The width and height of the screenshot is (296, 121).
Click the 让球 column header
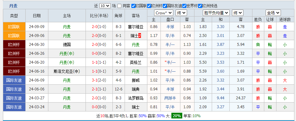(x=270, y=19)
